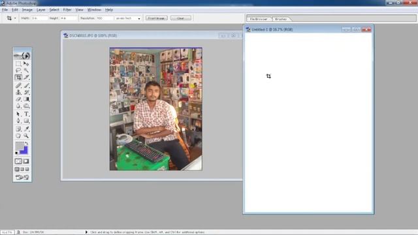Viewport: 418px width, 235px height.
Task: Reset to default black and white colors
Action: [x=16, y=153]
